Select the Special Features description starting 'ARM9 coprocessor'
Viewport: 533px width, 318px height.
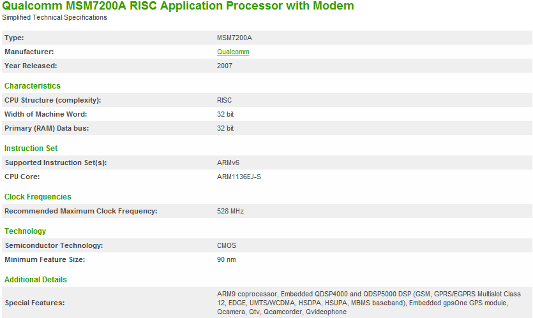(x=369, y=303)
